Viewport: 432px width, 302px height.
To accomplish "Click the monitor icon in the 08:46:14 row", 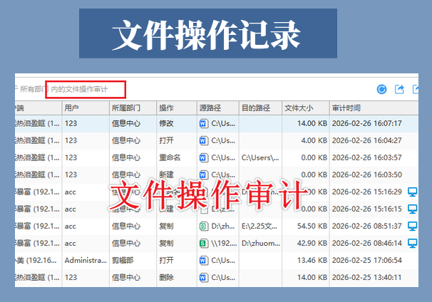I will (x=413, y=243).
